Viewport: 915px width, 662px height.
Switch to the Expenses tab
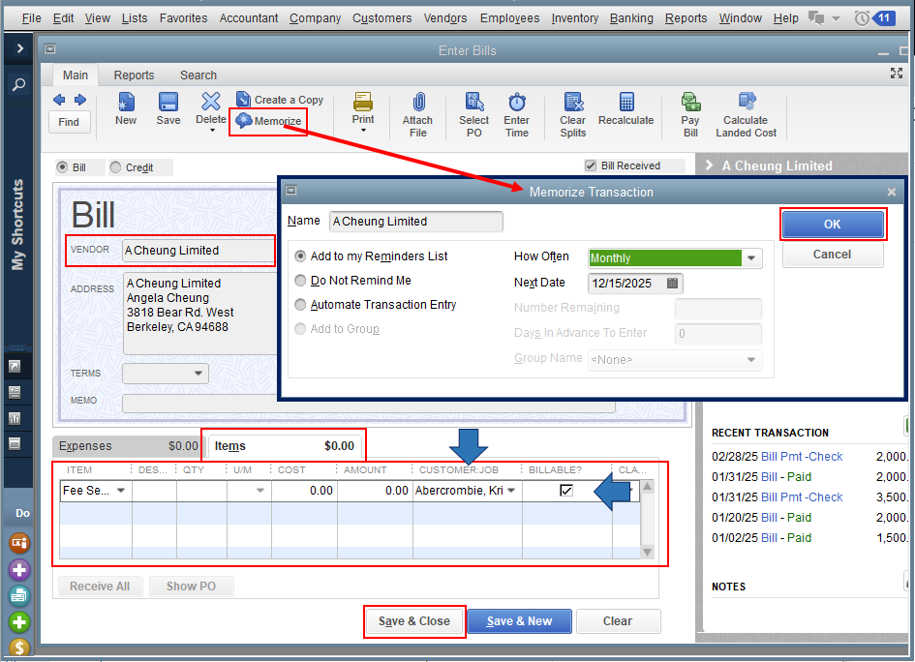point(128,446)
